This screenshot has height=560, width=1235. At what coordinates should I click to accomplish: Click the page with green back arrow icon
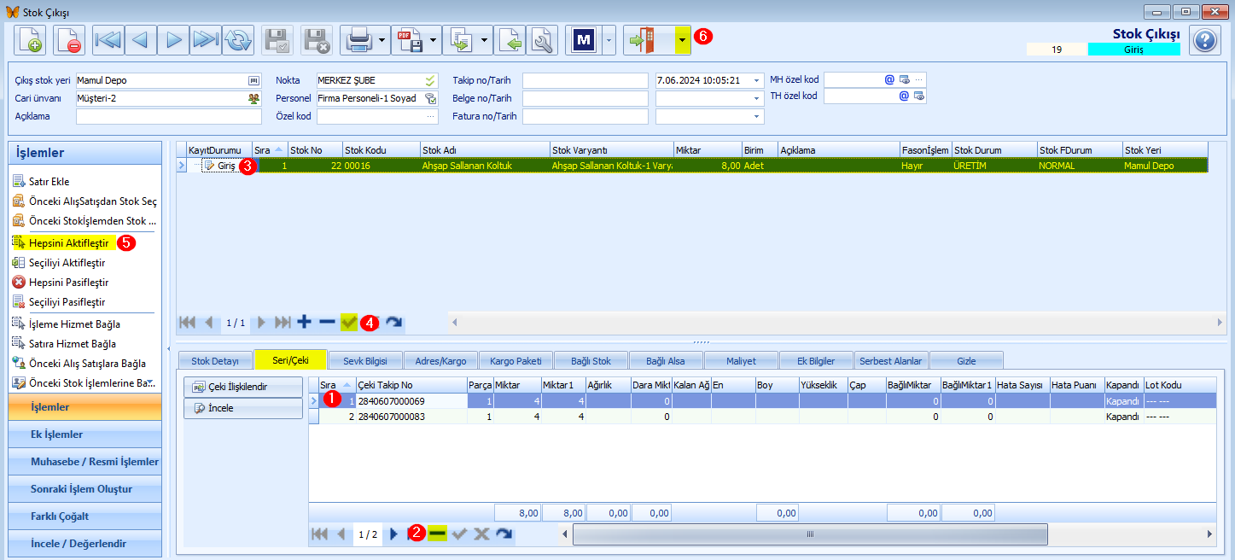510,40
